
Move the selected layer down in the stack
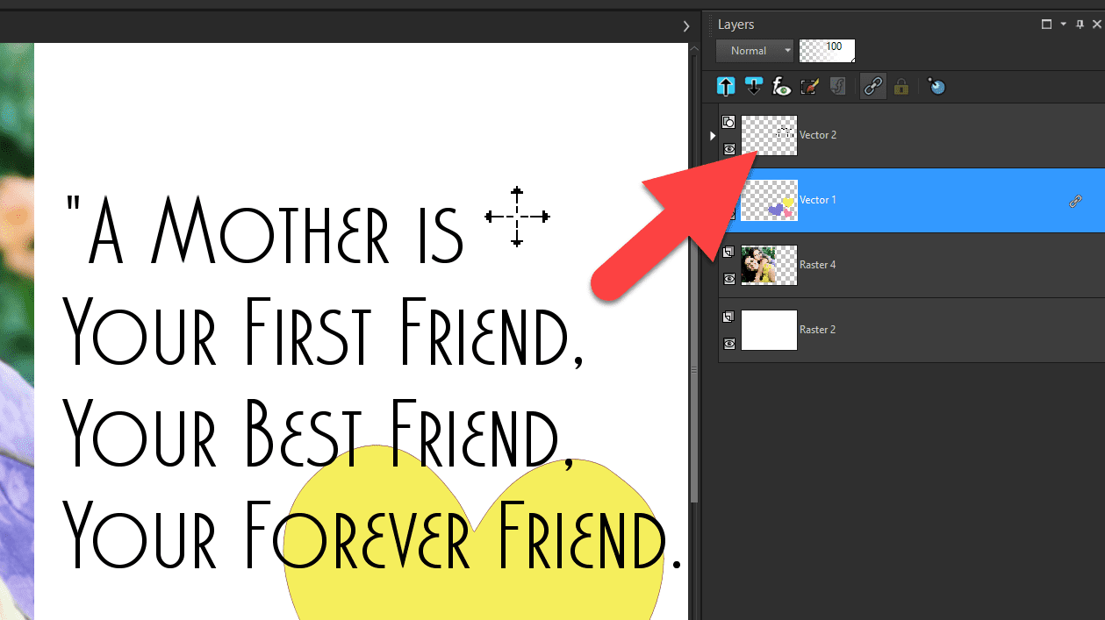(x=754, y=86)
